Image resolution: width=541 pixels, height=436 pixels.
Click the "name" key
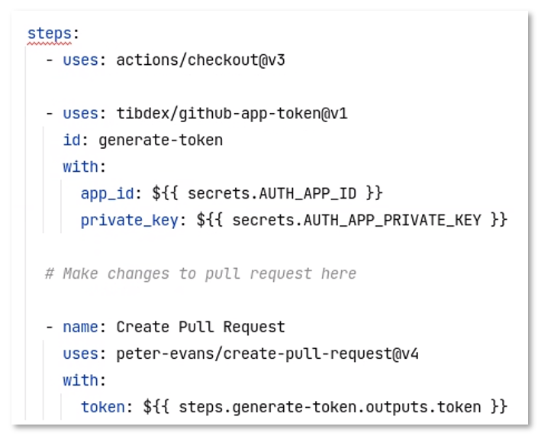80,327
